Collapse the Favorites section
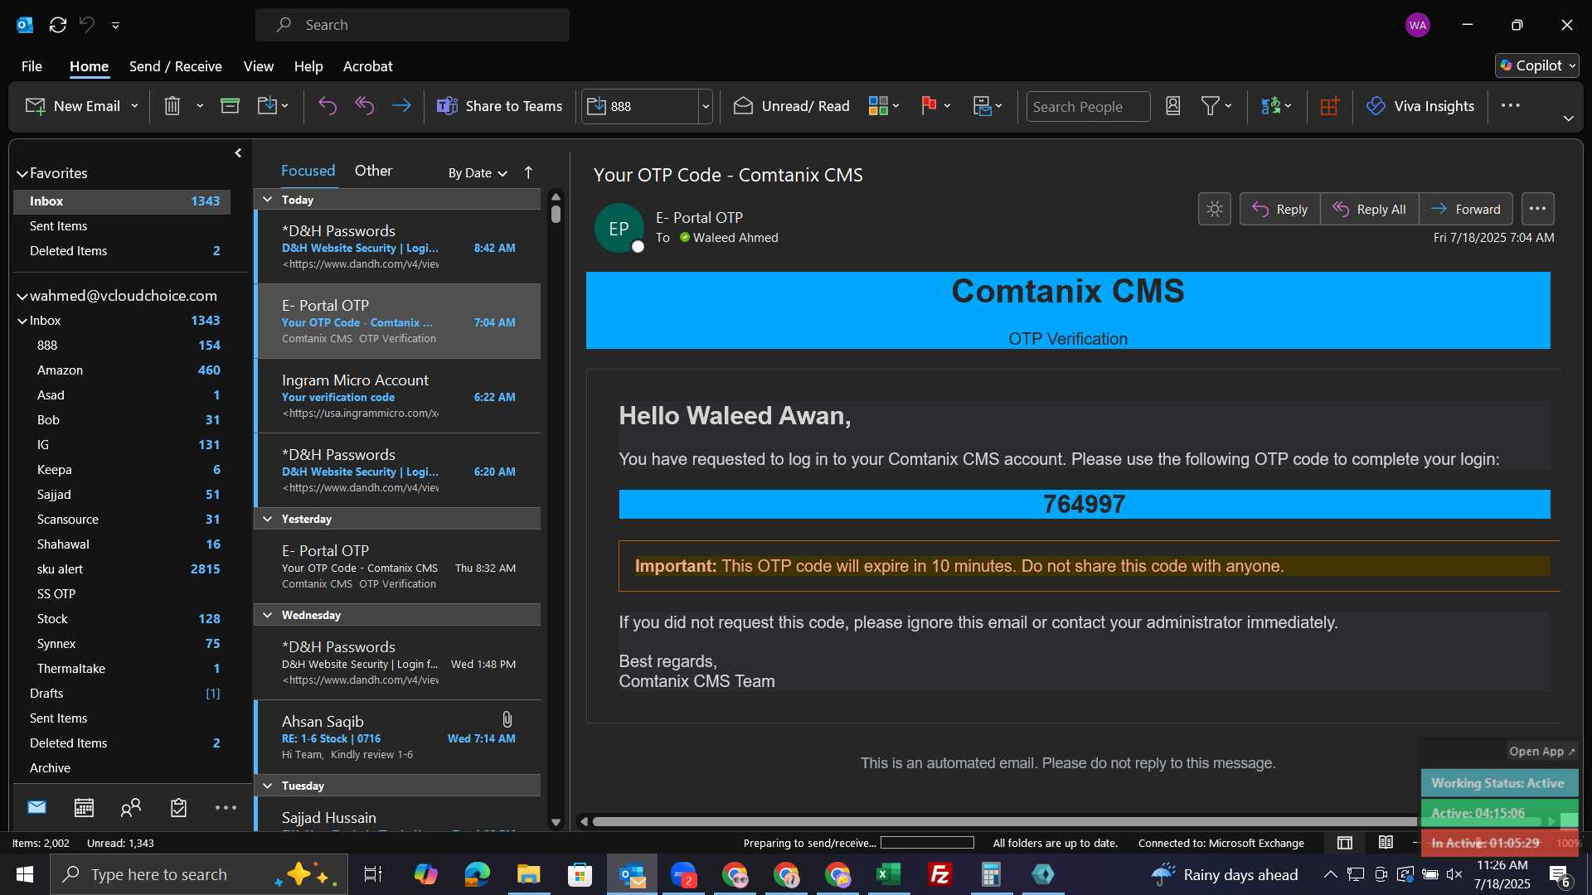Image resolution: width=1592 pixels, height=895 pixels. pyautogui.click(x=22, y=173)
